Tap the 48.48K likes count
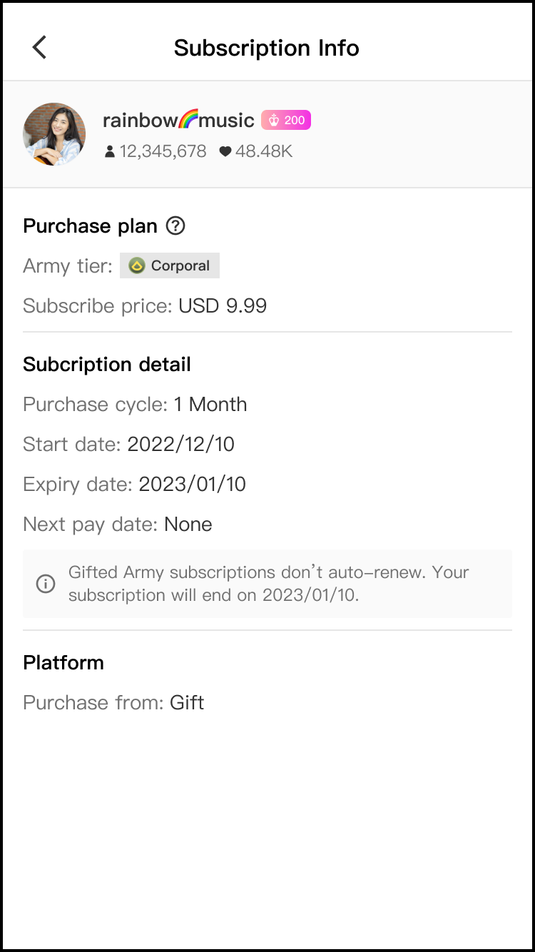 [x=264, y=152]
